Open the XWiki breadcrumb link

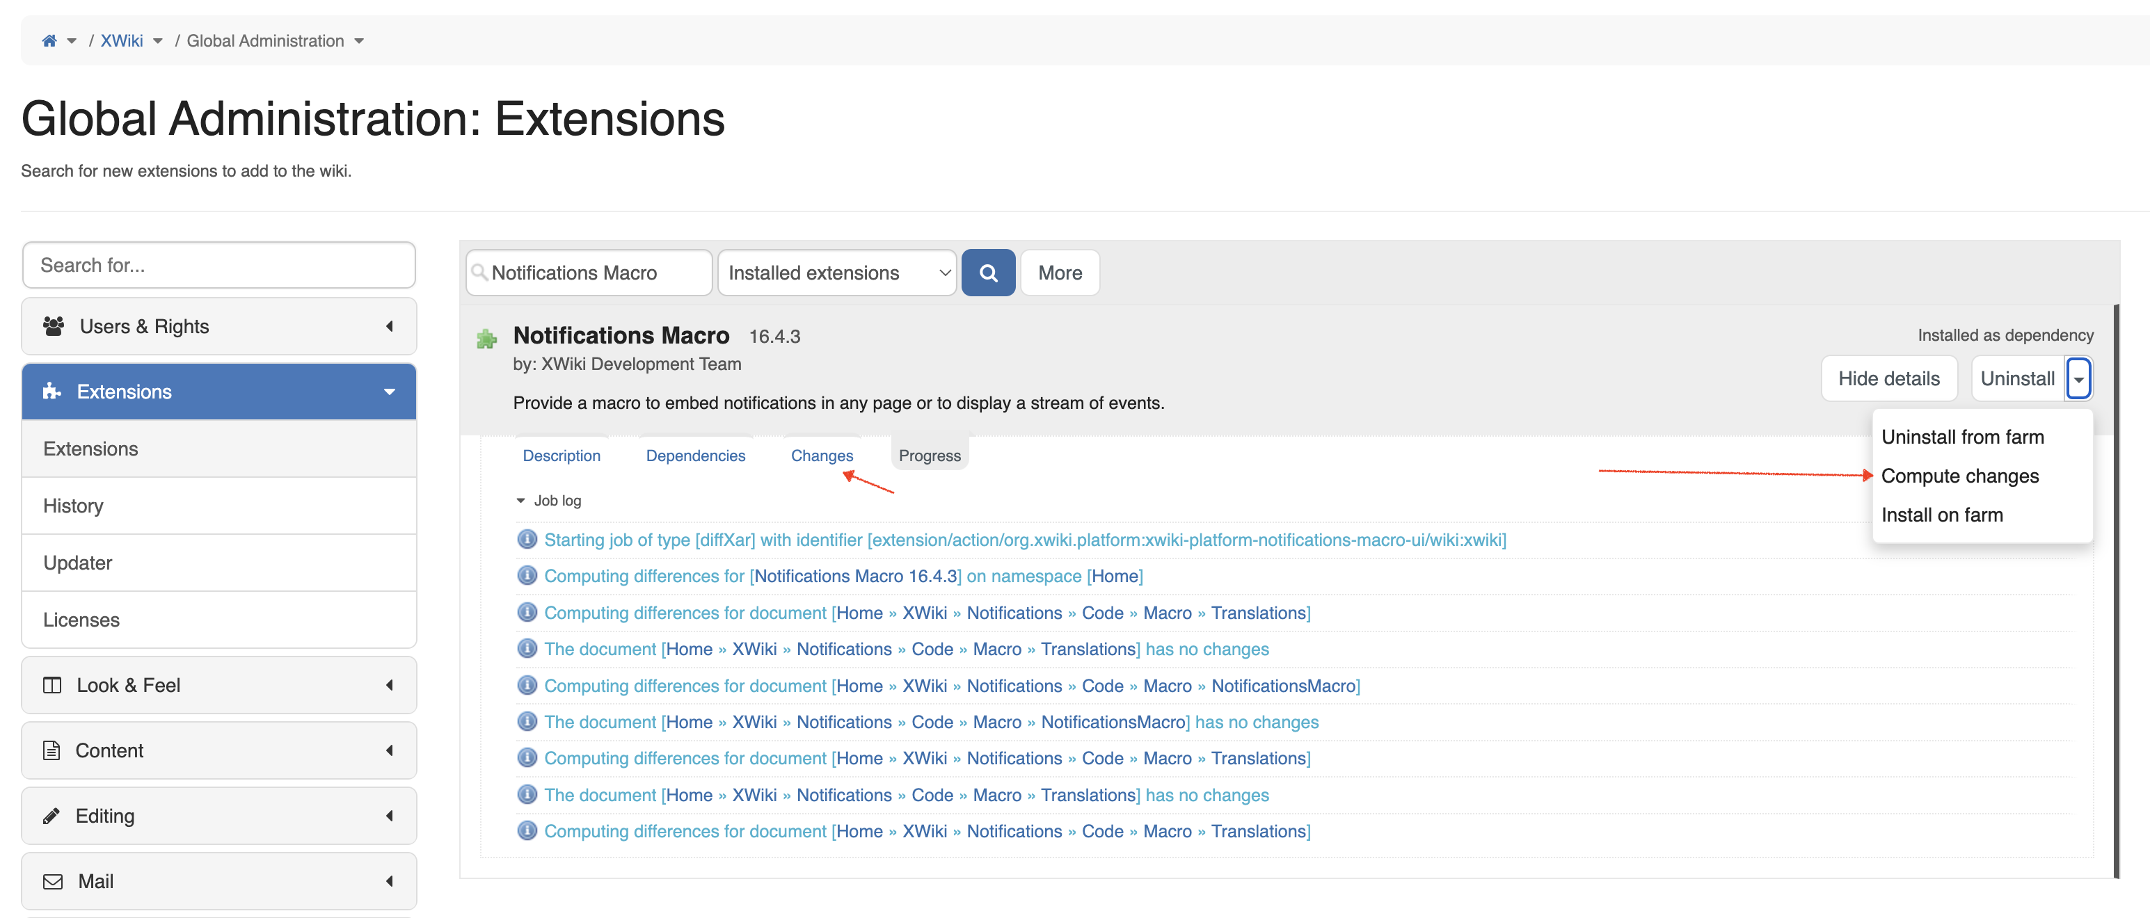pos(122,40)
